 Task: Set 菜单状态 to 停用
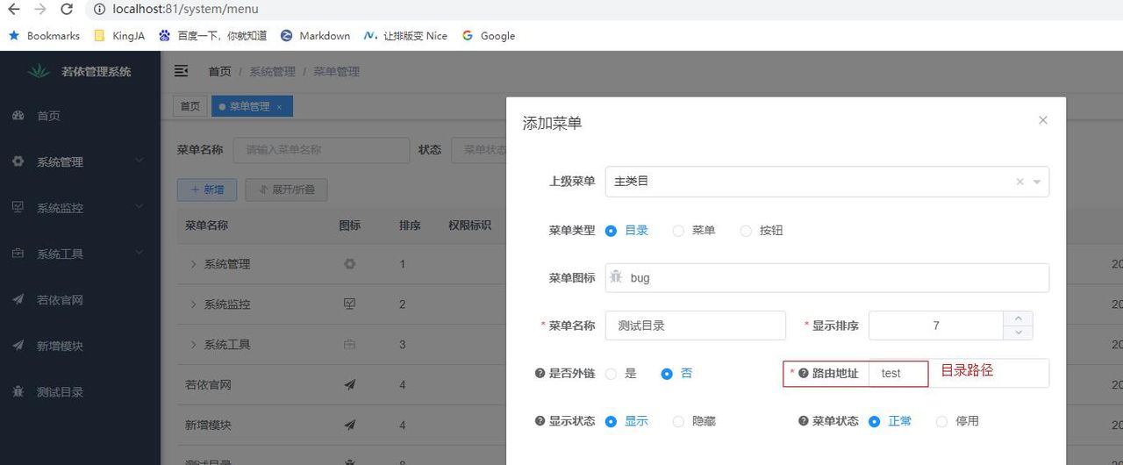click(x=941, y=421)
